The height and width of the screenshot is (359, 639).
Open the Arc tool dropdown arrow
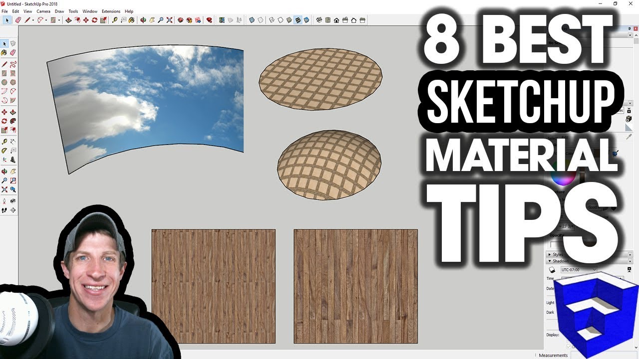point(46,20)
